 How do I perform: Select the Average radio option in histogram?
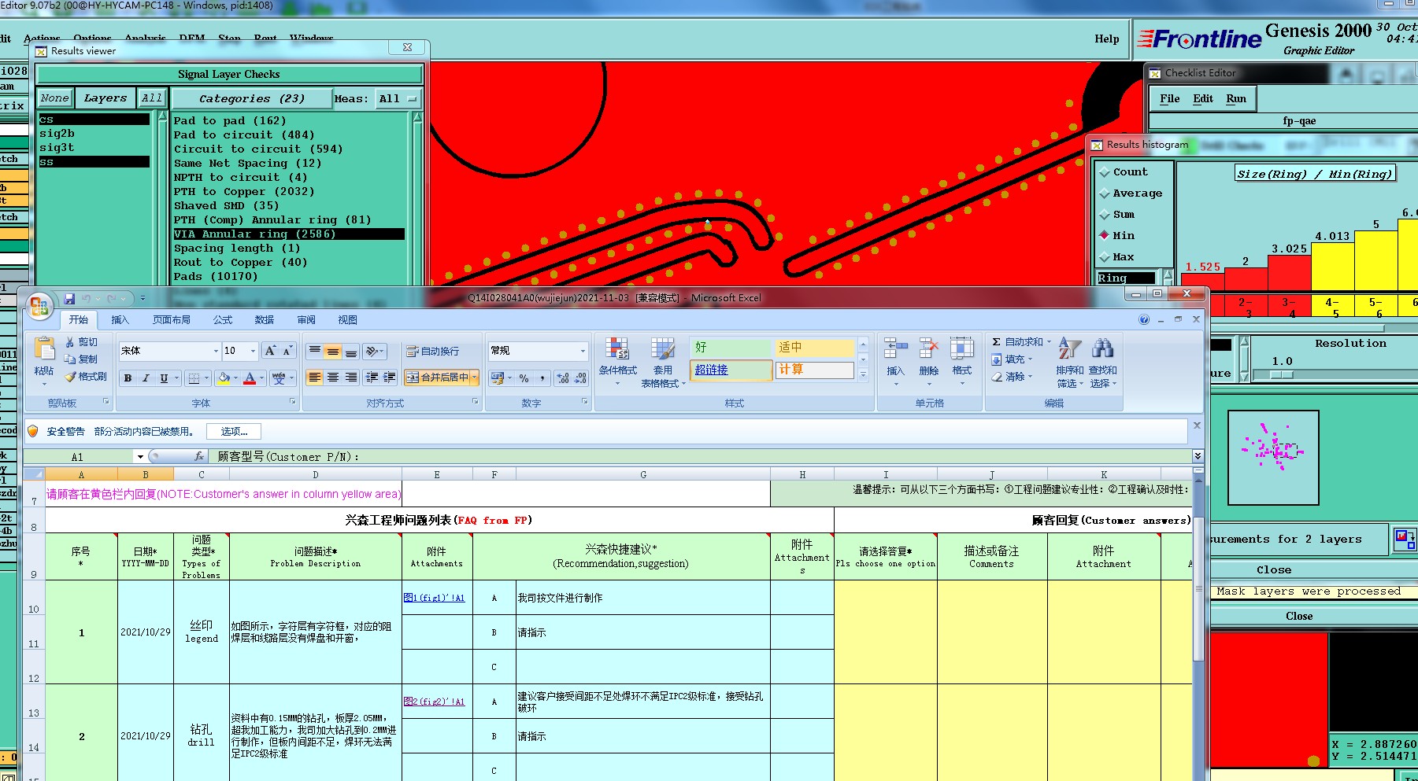pos(1131,193)
